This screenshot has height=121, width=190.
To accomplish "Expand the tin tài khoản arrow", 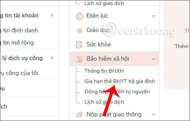I will point(52,15).
